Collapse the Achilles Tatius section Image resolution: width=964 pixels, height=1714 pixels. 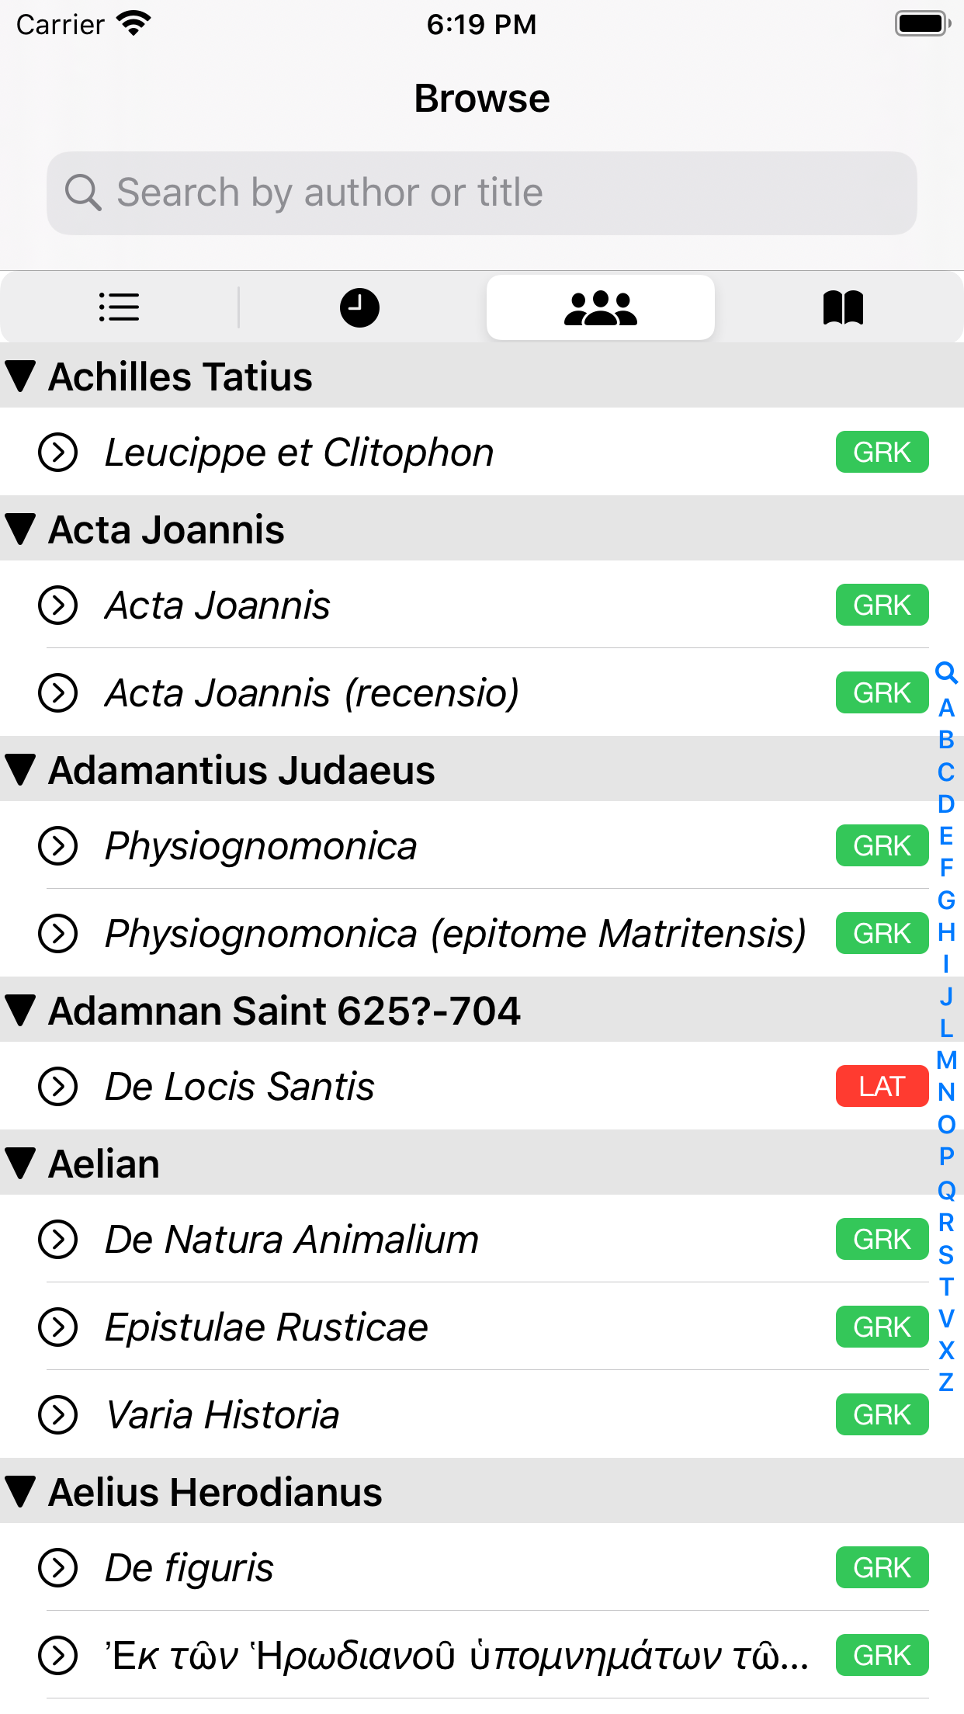21,376
